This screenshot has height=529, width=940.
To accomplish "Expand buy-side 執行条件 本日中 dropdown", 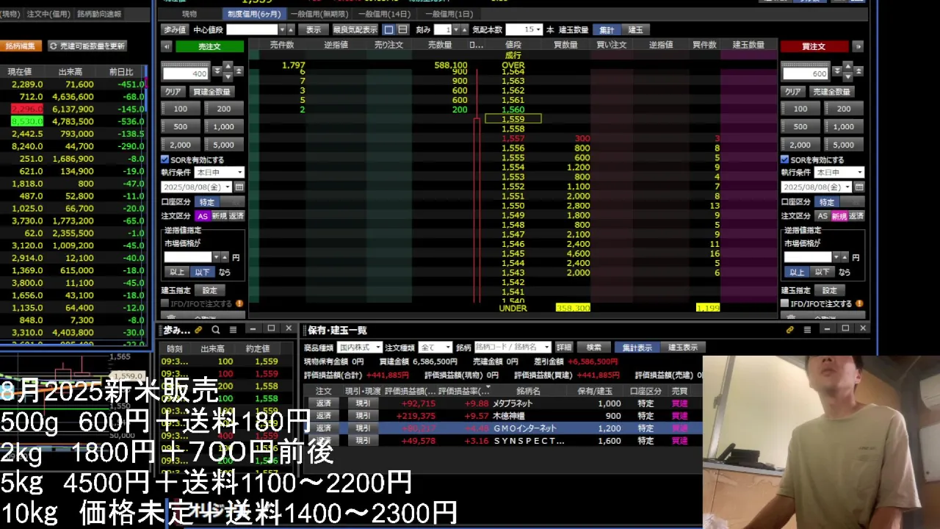I will click(x=839, y=173).
